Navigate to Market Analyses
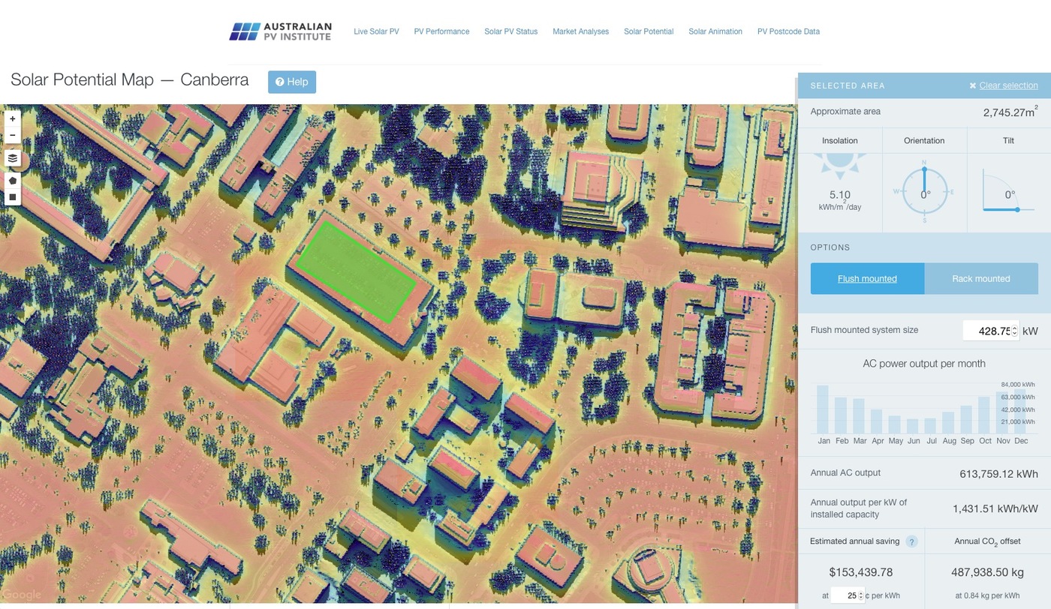The width and height of the screenshot is (1051, 609). pos(580,31)
